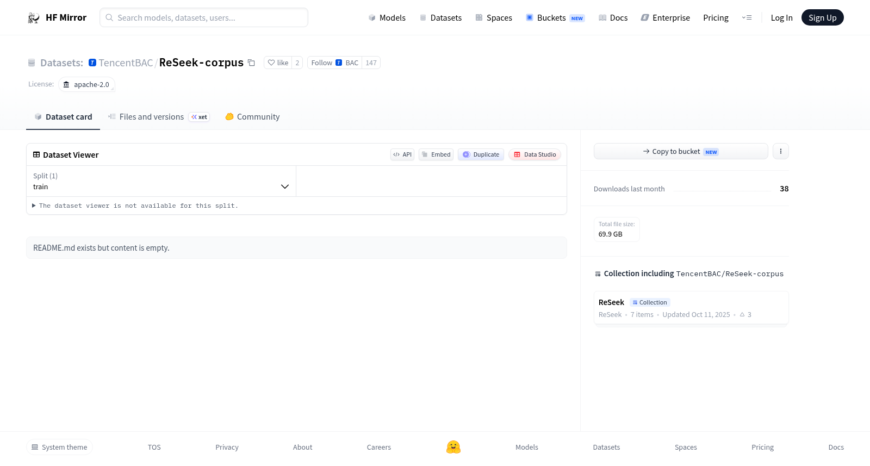Open the Buckets navigation item
This screenshot has height=466, width=870.
(555, 18)
